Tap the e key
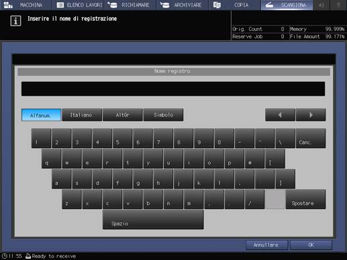 (92, 159)
